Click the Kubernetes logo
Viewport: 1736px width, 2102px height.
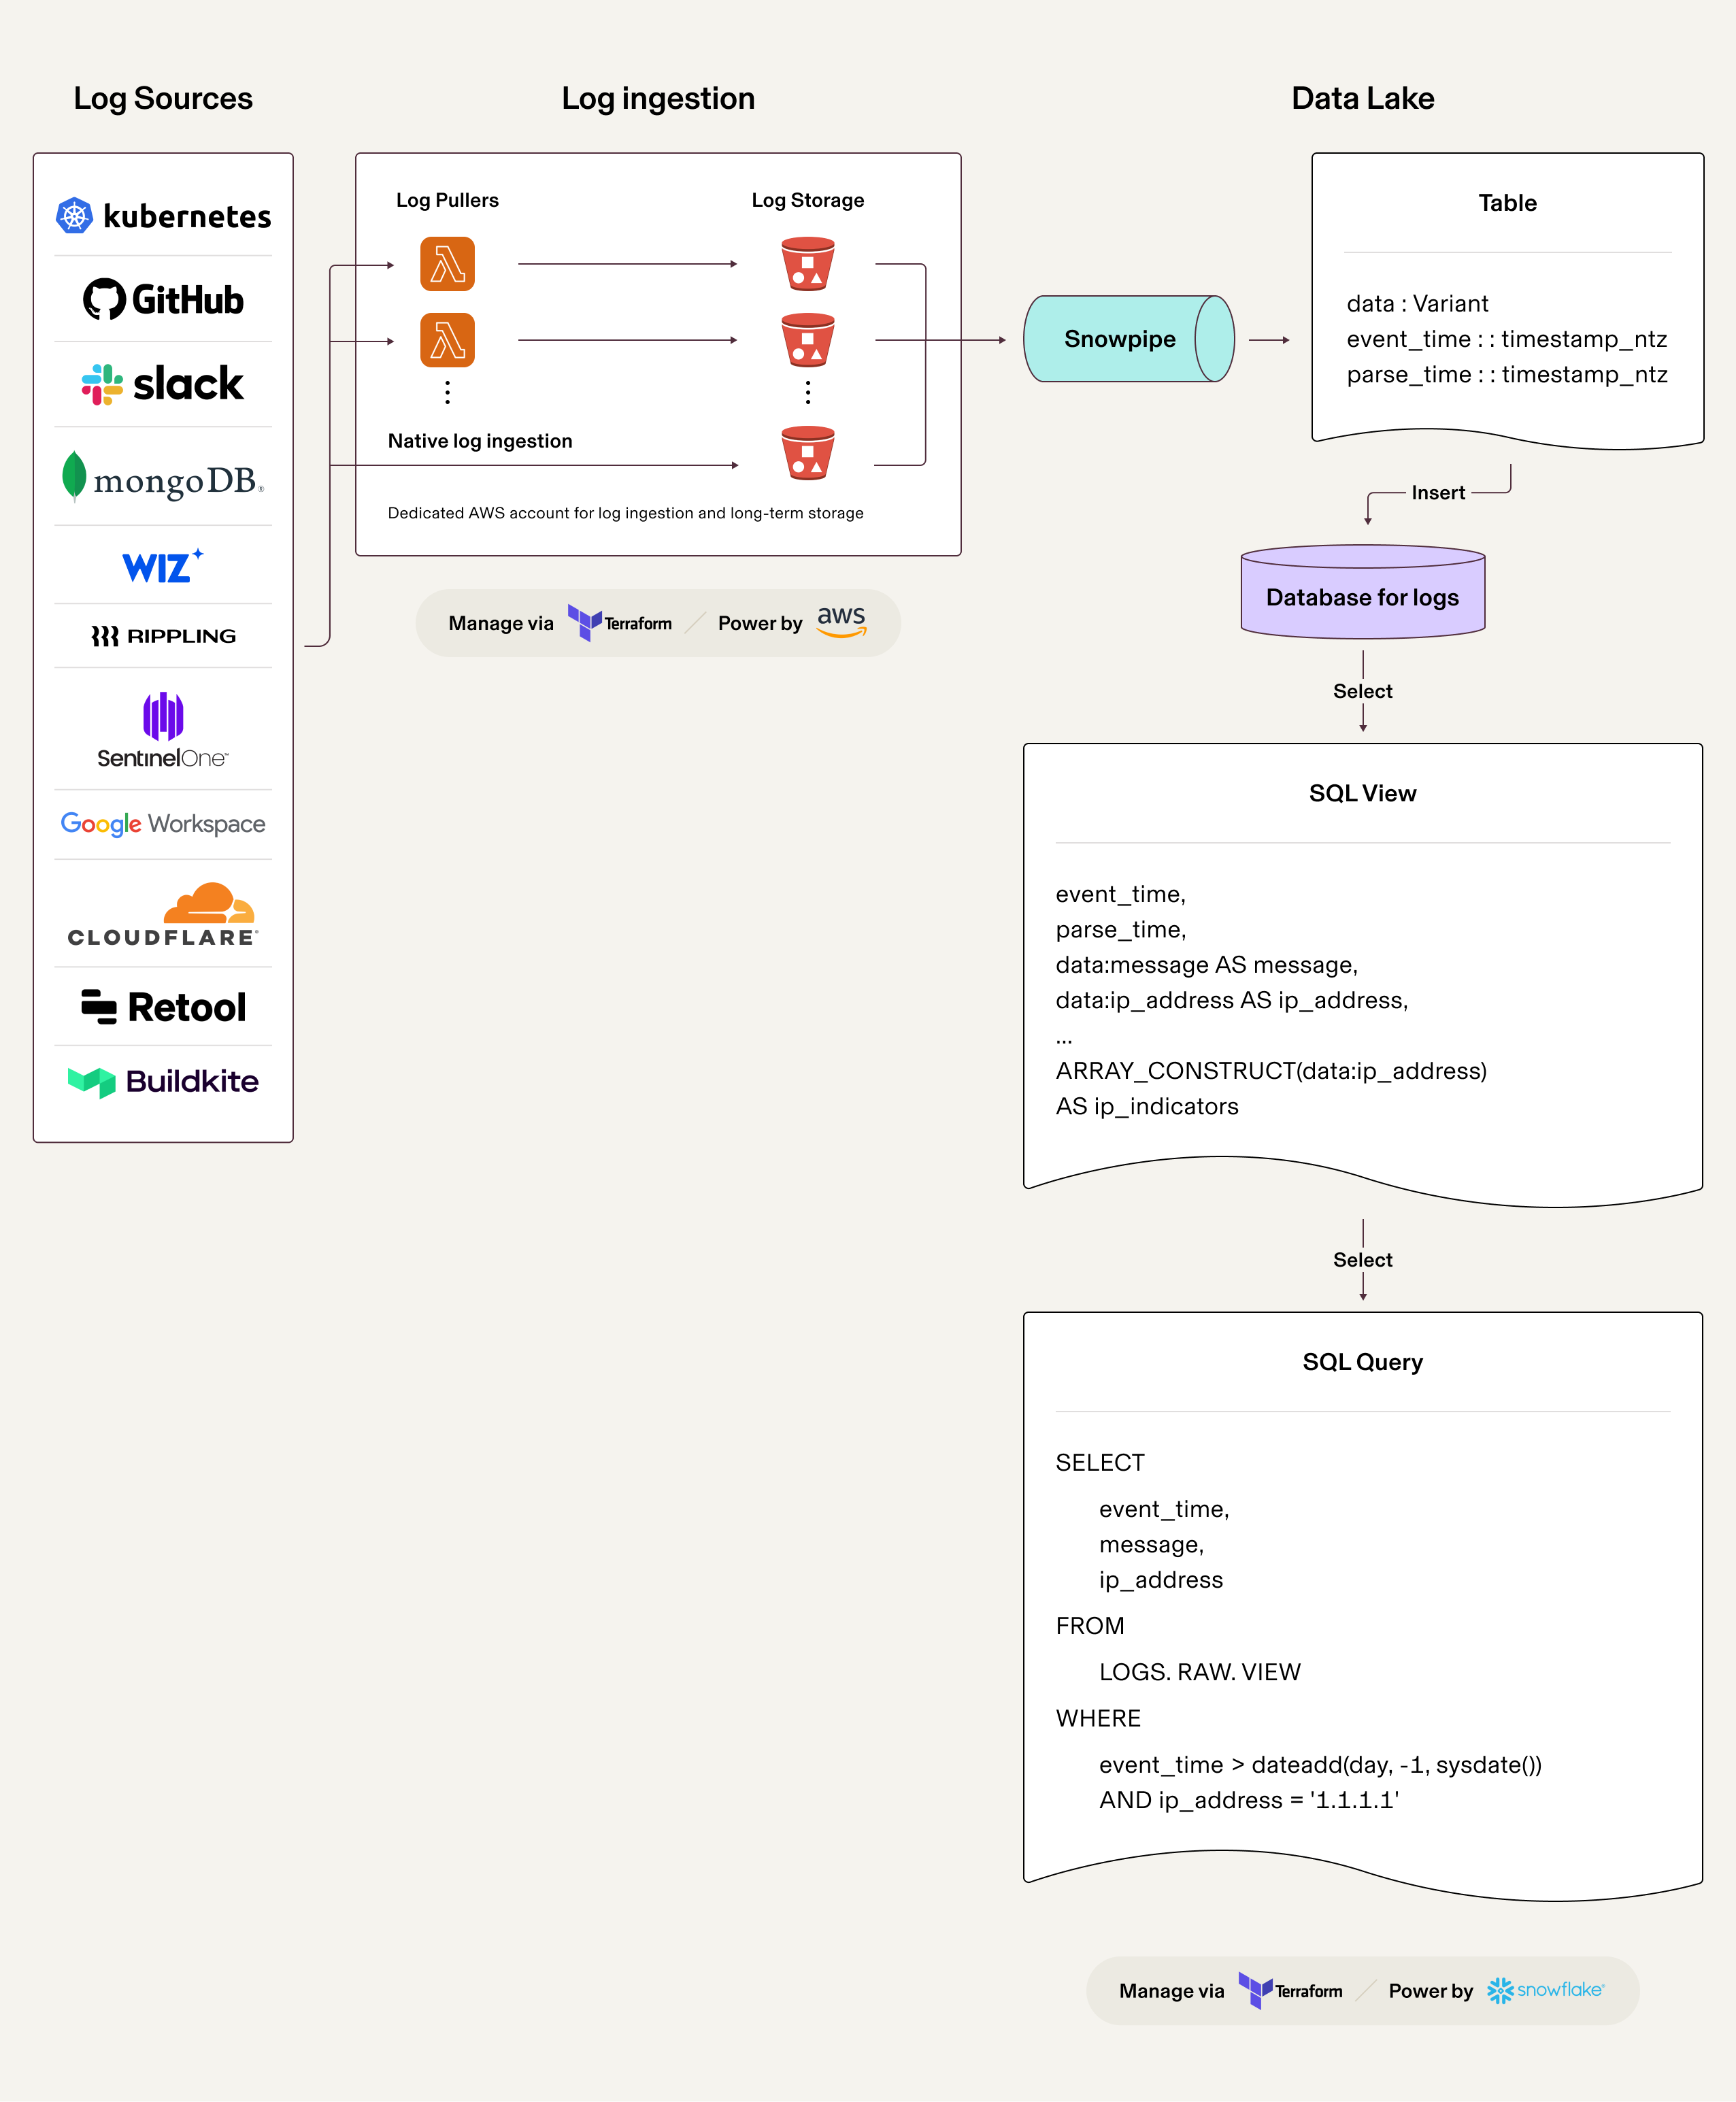pyautogui.click(x=163, y=216)
